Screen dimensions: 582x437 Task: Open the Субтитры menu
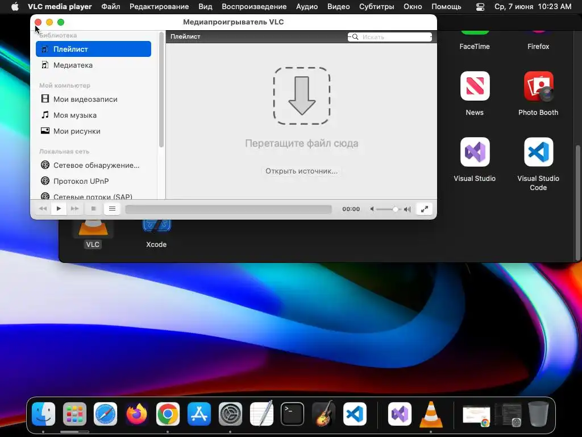click(377, 7)
